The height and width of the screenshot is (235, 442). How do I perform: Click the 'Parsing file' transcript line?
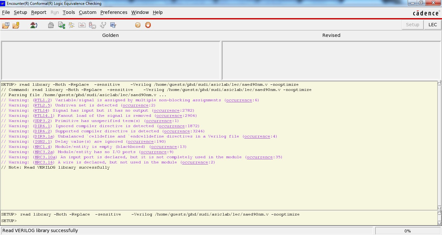point(84,95)
